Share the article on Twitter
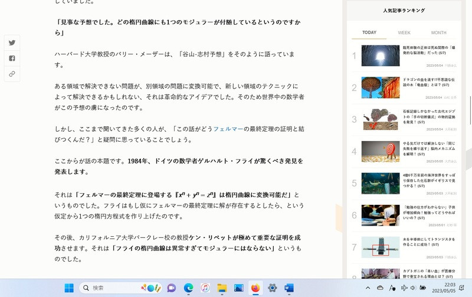The width and height of the screenshot is (472, 297). [x=12, y=43]
